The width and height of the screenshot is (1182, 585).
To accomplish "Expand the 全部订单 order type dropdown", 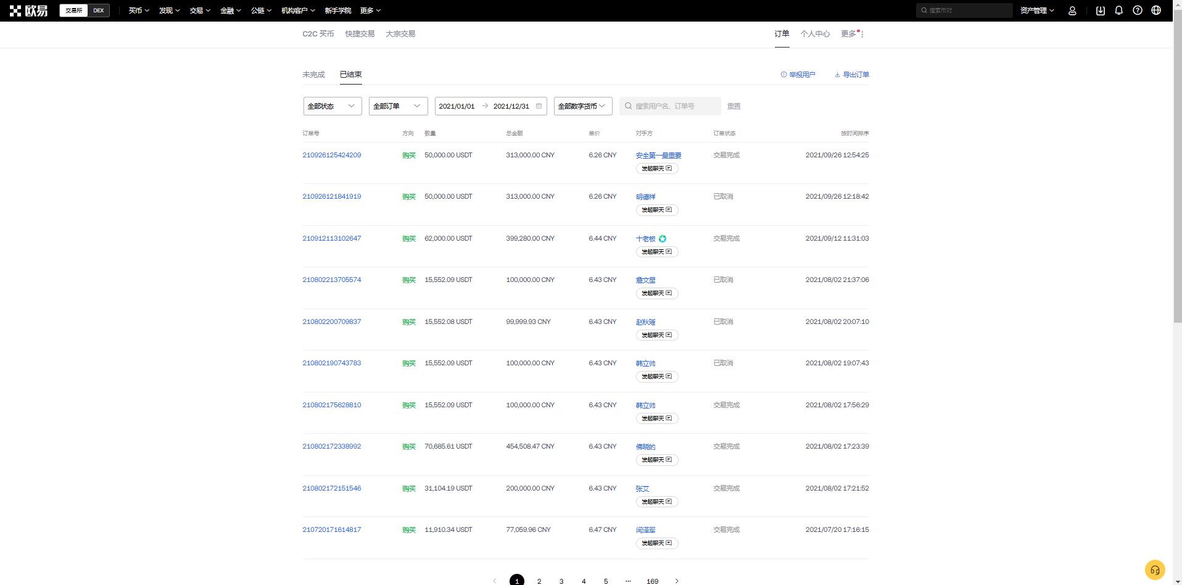I will tap(398, 106).
